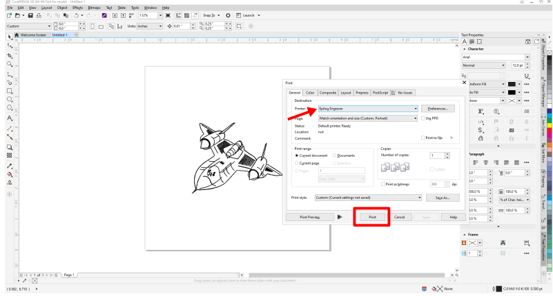Select the Interactive Fill tool
This screenshot has height=296, width=553.
10,174
